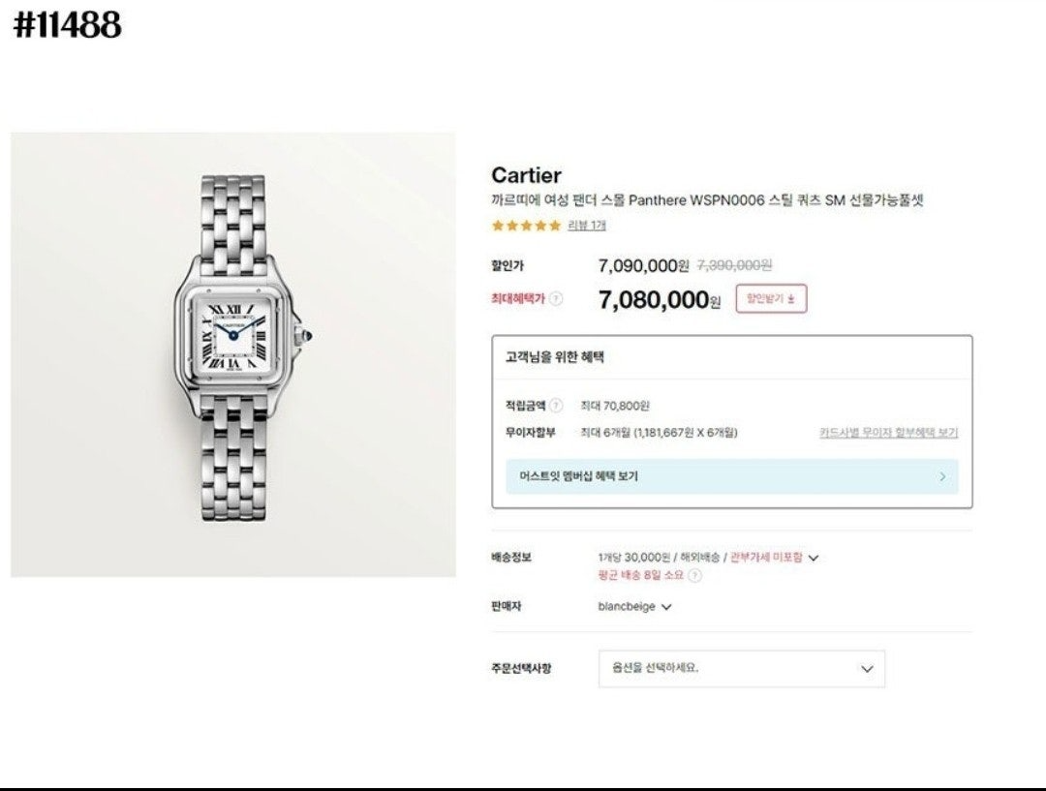1046x791 pixels.
Task: Click the 7,090,000원 discounted price
Action: 643,265
